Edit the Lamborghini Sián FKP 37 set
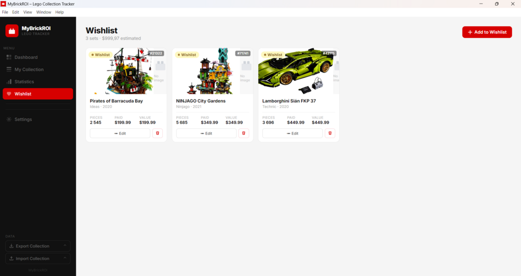This screenshot has height=276, width=521. pos(292,134)
